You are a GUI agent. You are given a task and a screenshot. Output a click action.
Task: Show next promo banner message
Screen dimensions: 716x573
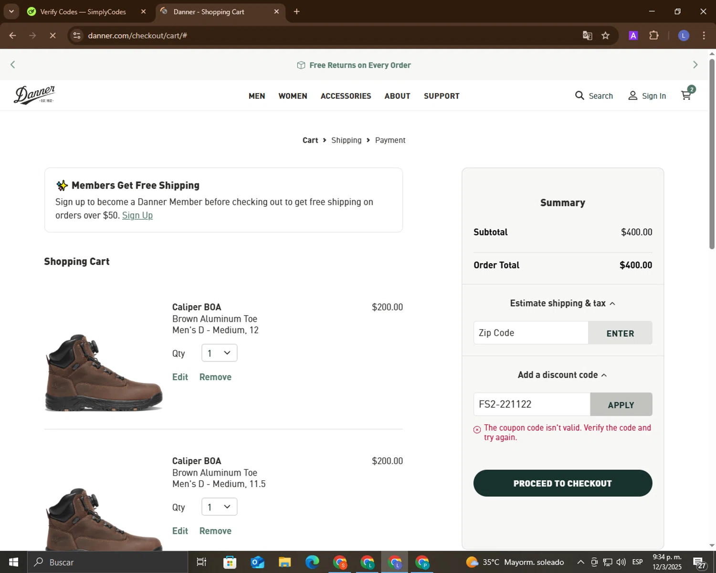click(x=695, y=64)
